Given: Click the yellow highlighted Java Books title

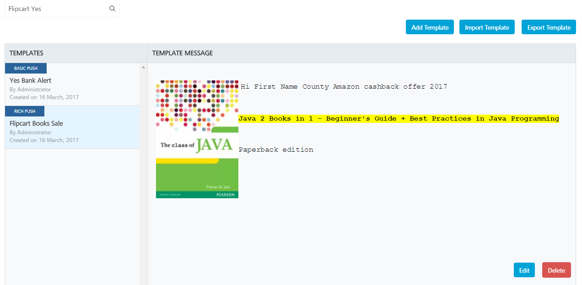Looking at the screenshot, I should click(399, 119).
